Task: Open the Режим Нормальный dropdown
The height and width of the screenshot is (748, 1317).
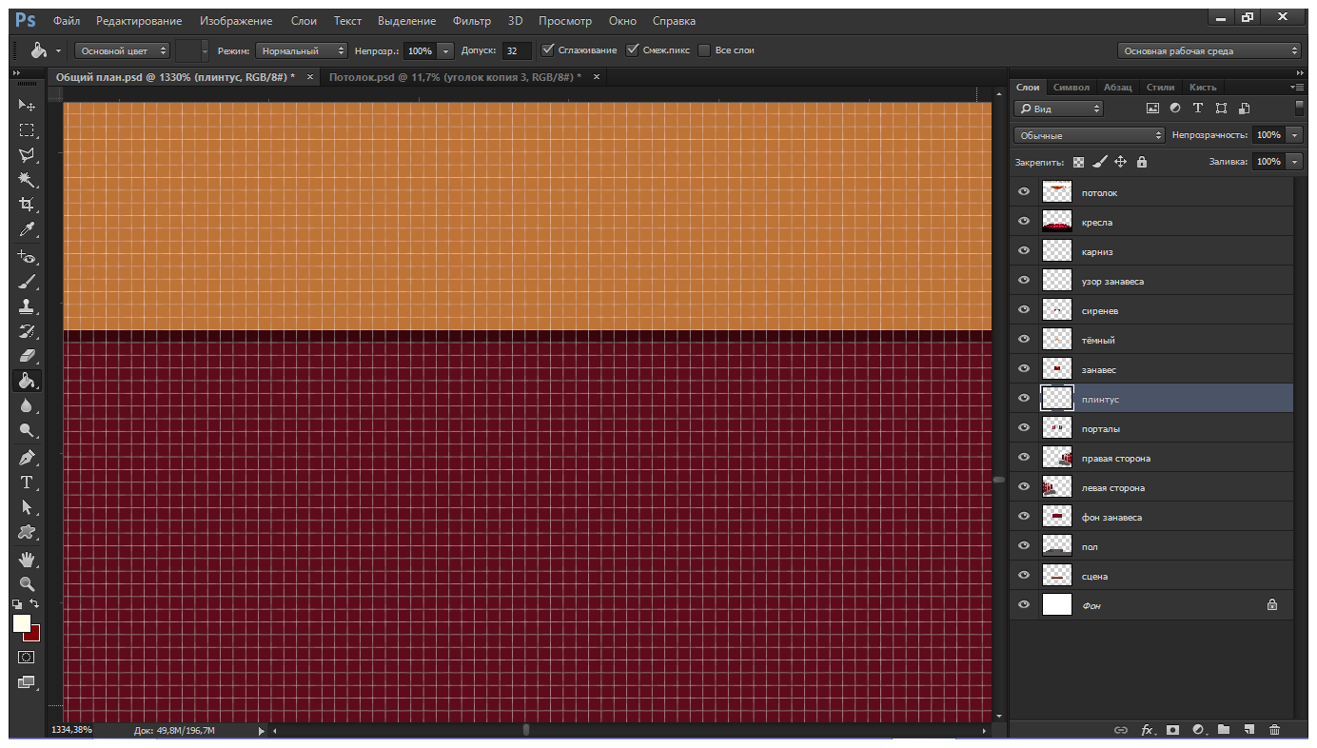Action: click(301, 50)
